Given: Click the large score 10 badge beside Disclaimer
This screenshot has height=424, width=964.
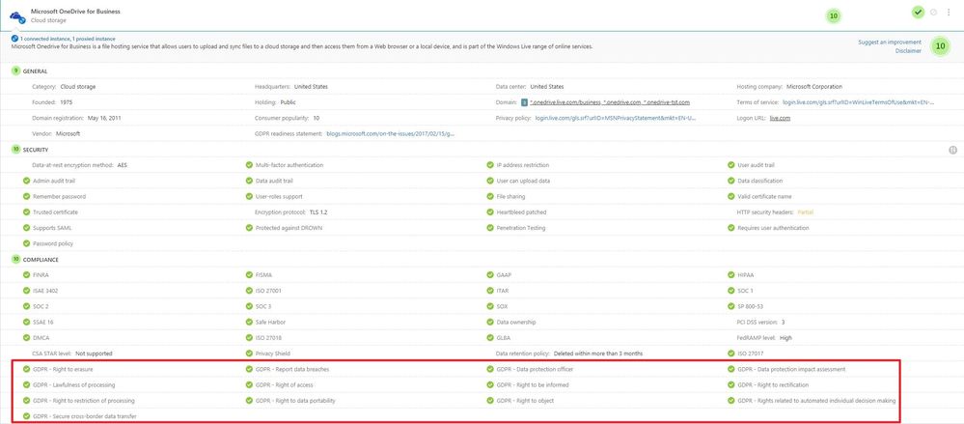Looking at the screenshot, I should [x=940, y=46].
